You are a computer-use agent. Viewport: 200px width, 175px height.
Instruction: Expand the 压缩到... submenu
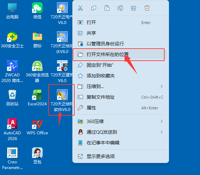pyautogui.click(x=121, y=86)
